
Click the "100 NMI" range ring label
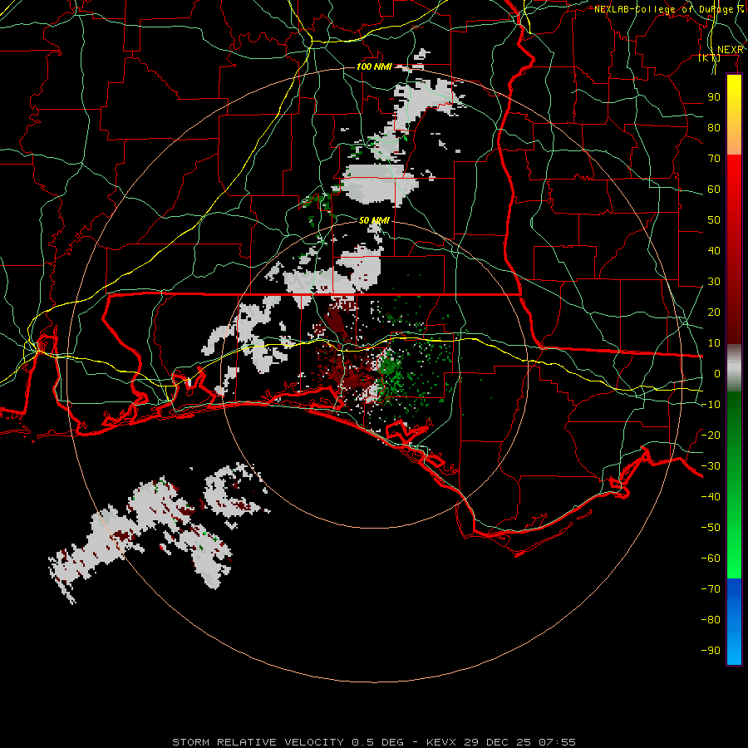(x=374, y=66)
